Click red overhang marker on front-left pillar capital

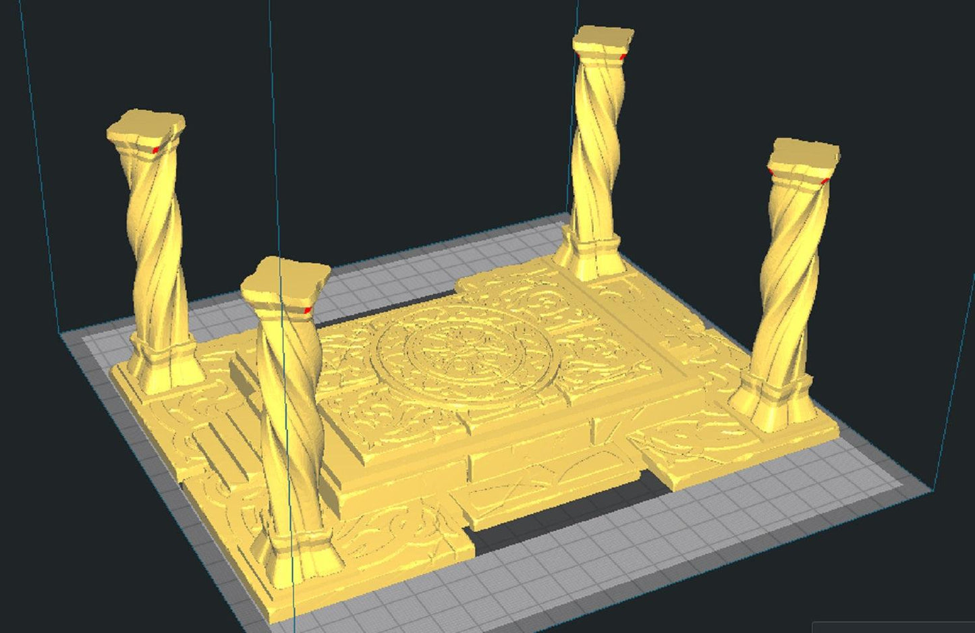click(x=308, y=310)
